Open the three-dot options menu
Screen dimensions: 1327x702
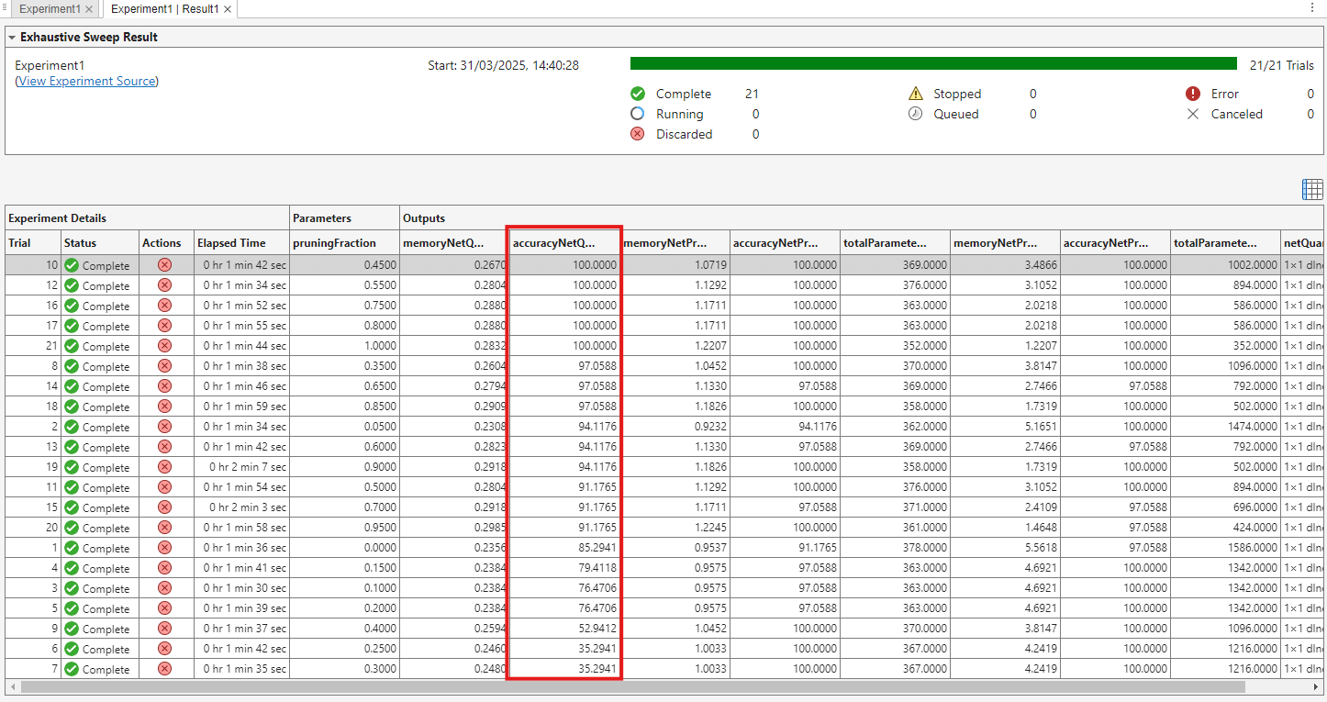[1312, 8]
